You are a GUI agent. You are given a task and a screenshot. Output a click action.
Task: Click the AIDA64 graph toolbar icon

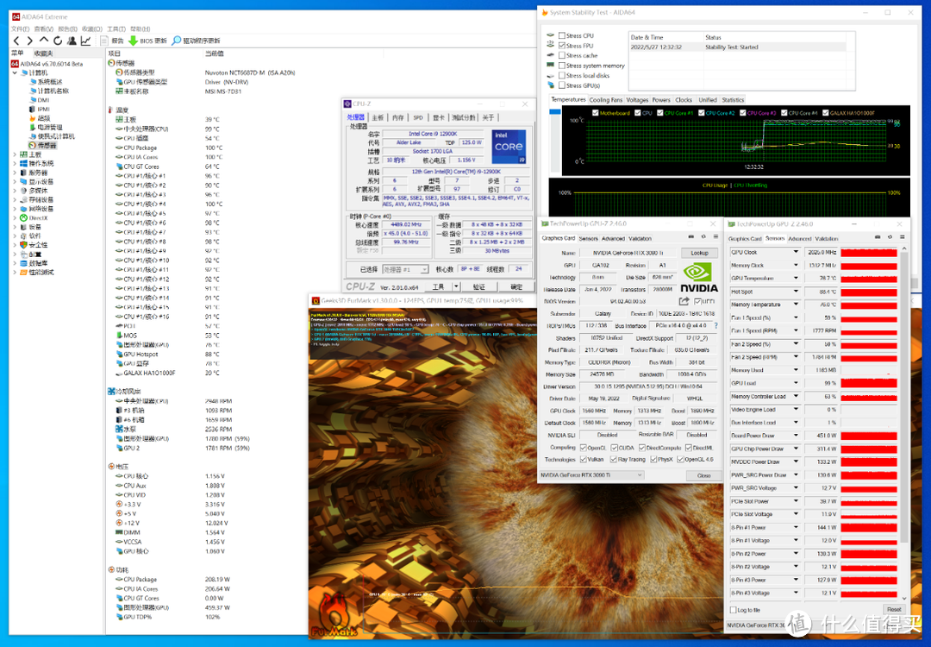[86, 41]
